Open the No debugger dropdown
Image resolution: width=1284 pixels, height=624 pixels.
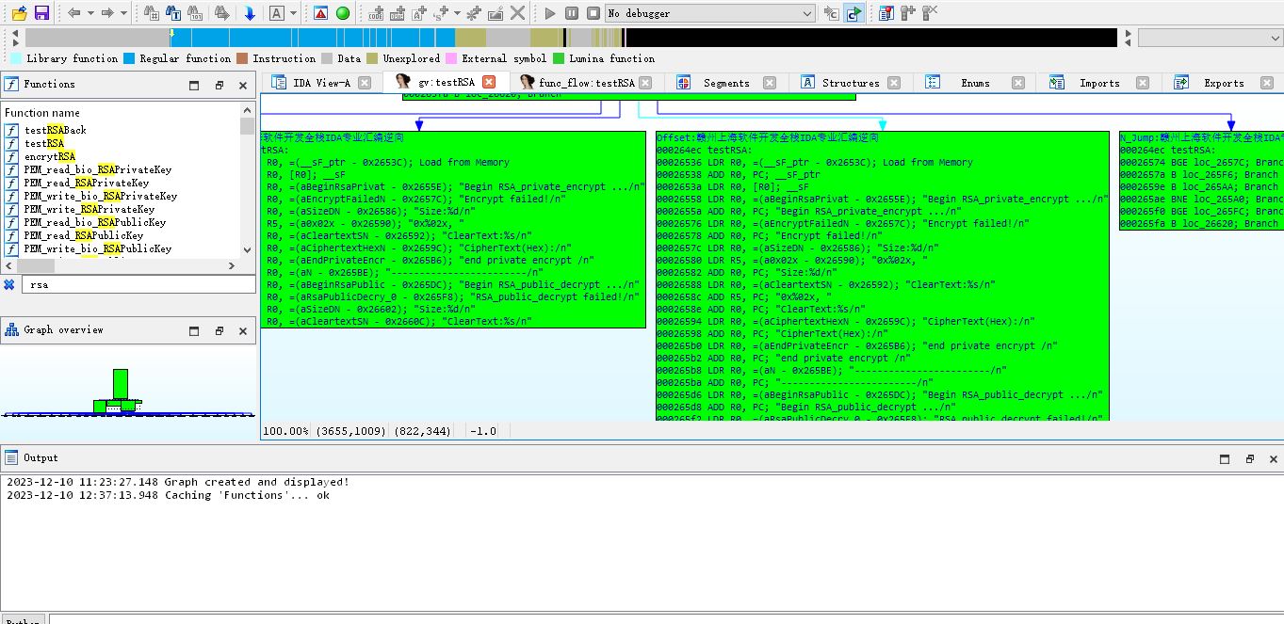click(x=710, y=13)
